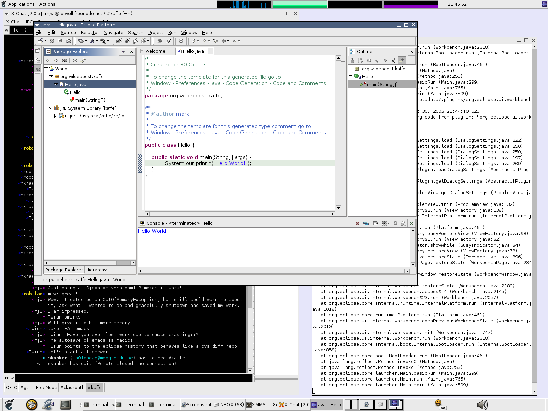Toggle Hide Static Members in Outline view
This screenshot has height=411, width=548.
click(377, 61)
